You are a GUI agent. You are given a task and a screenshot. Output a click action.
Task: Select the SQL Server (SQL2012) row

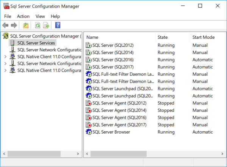(x=113, y=45)
